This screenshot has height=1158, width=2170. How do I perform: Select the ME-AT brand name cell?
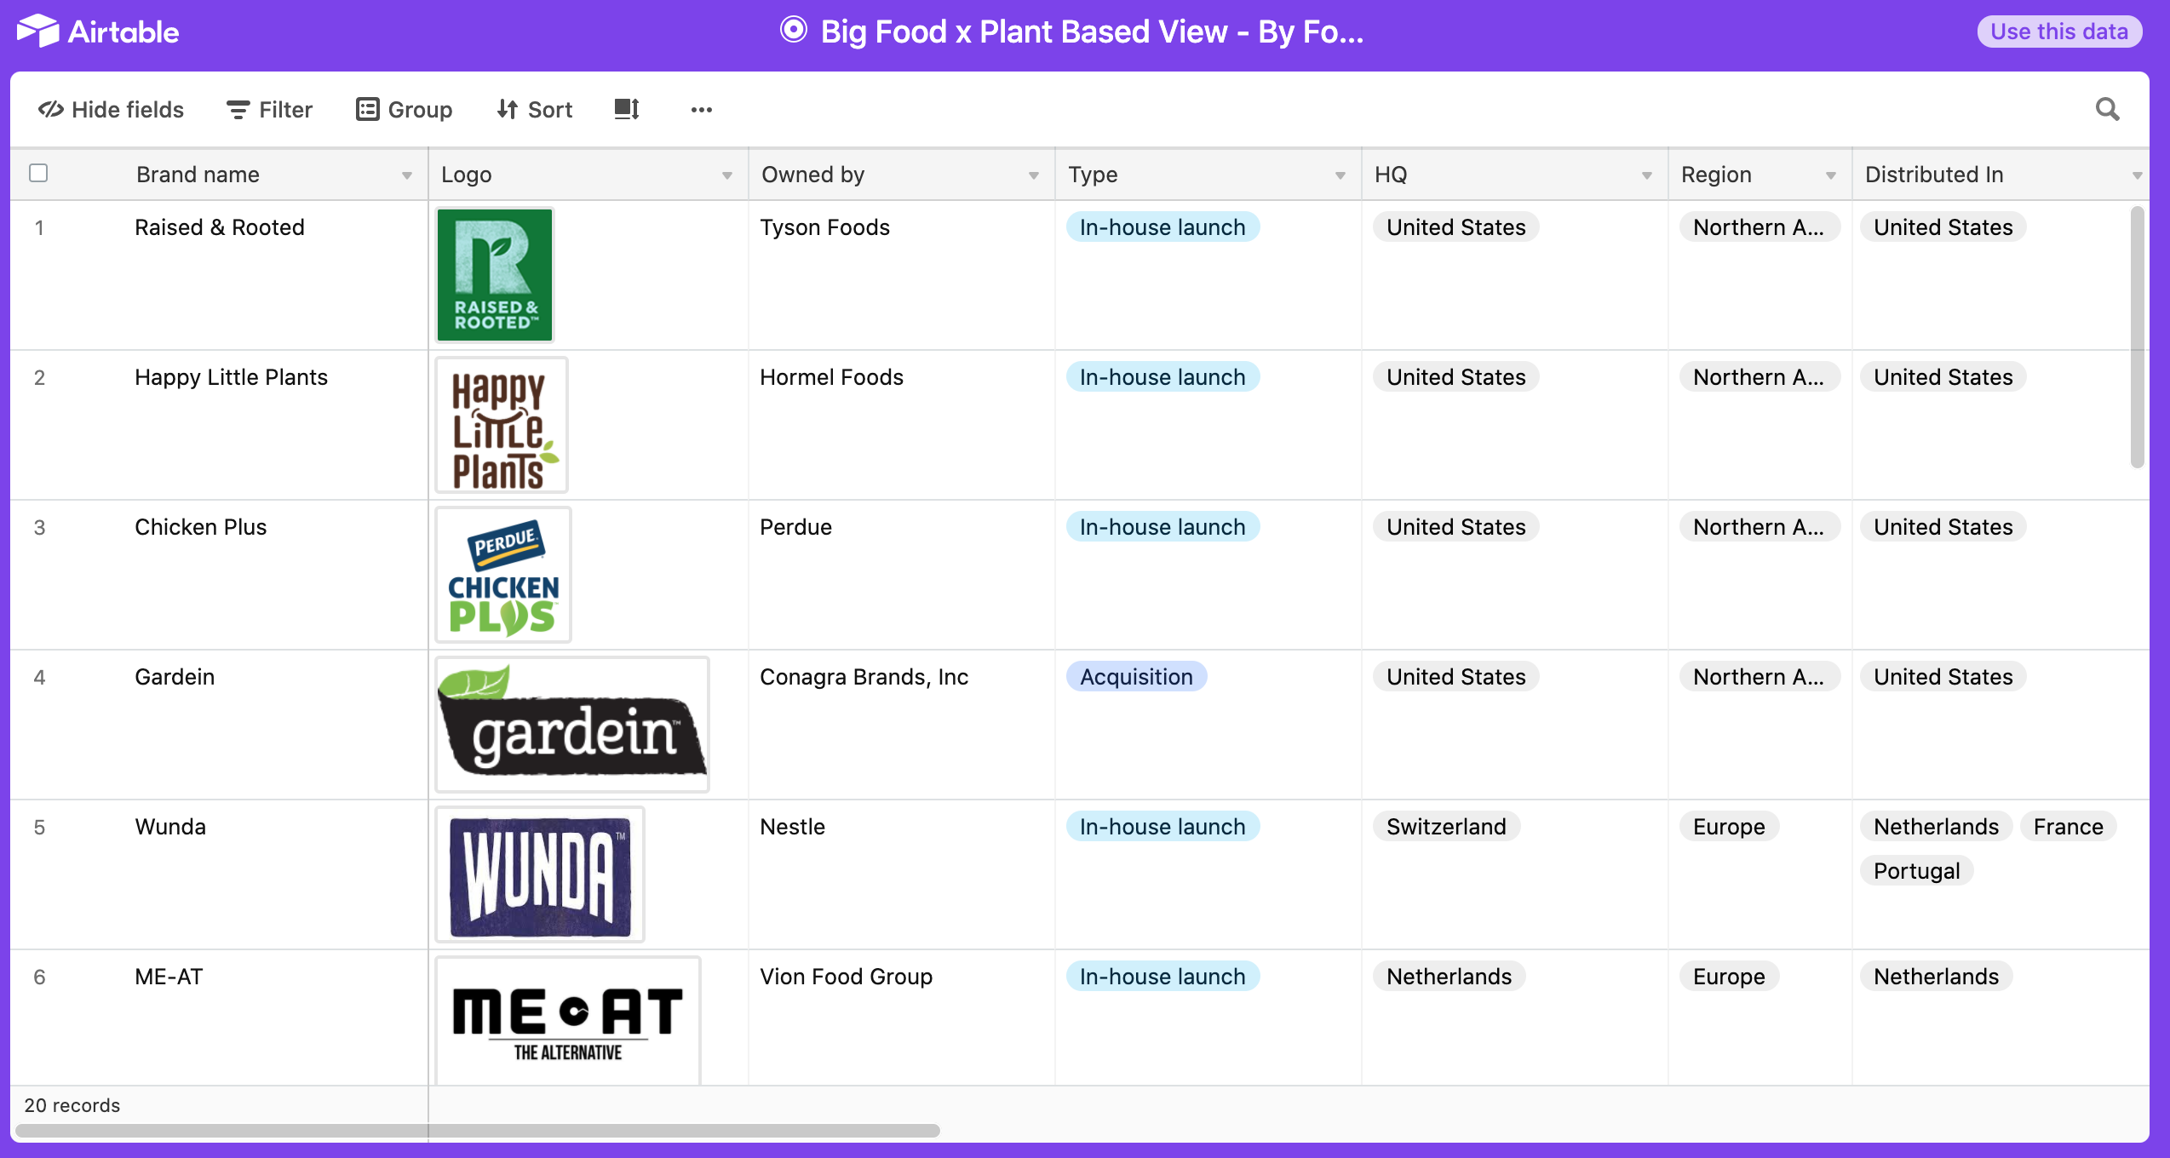[x=220, y=1018]
